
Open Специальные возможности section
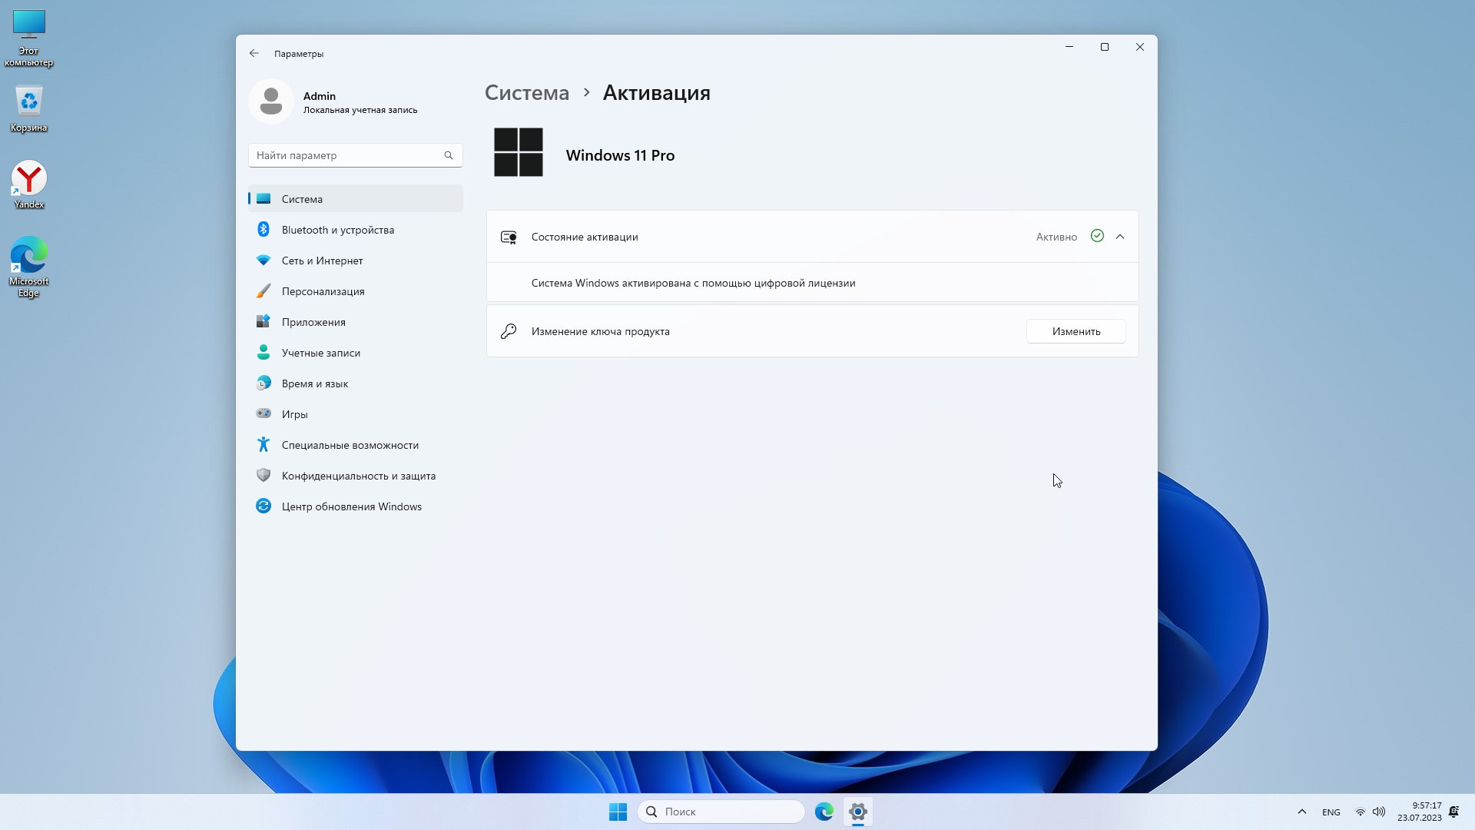[350, 445]
